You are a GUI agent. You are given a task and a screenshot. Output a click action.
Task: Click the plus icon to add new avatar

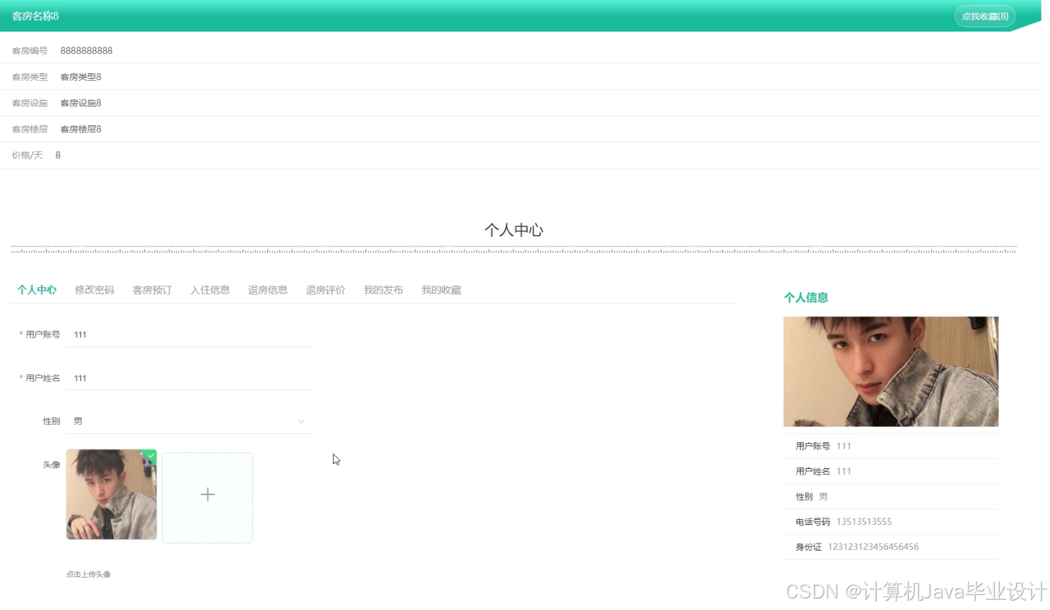tap(207, 494)
